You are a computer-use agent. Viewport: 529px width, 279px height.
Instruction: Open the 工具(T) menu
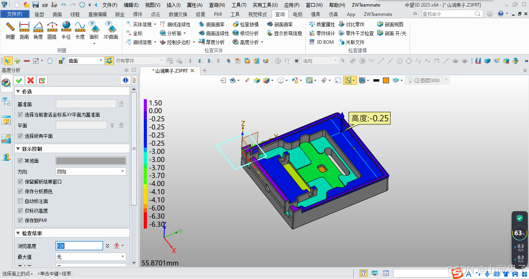click(239, 5)
